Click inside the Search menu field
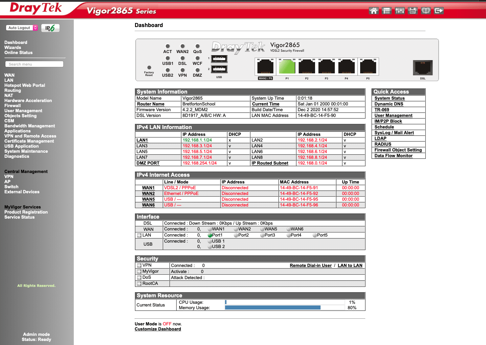Image resolution: width=486 pixels, height=345 pixels. 34,64
